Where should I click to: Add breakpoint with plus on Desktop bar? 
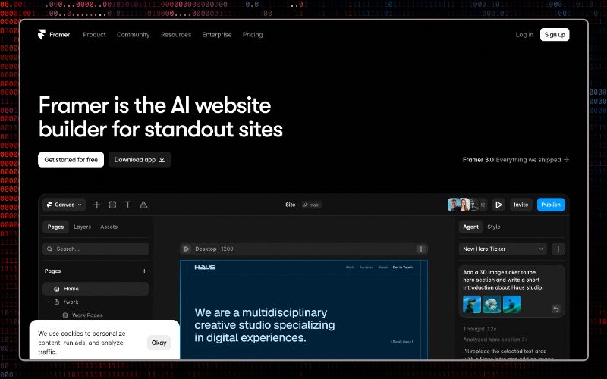coord(421,249)
